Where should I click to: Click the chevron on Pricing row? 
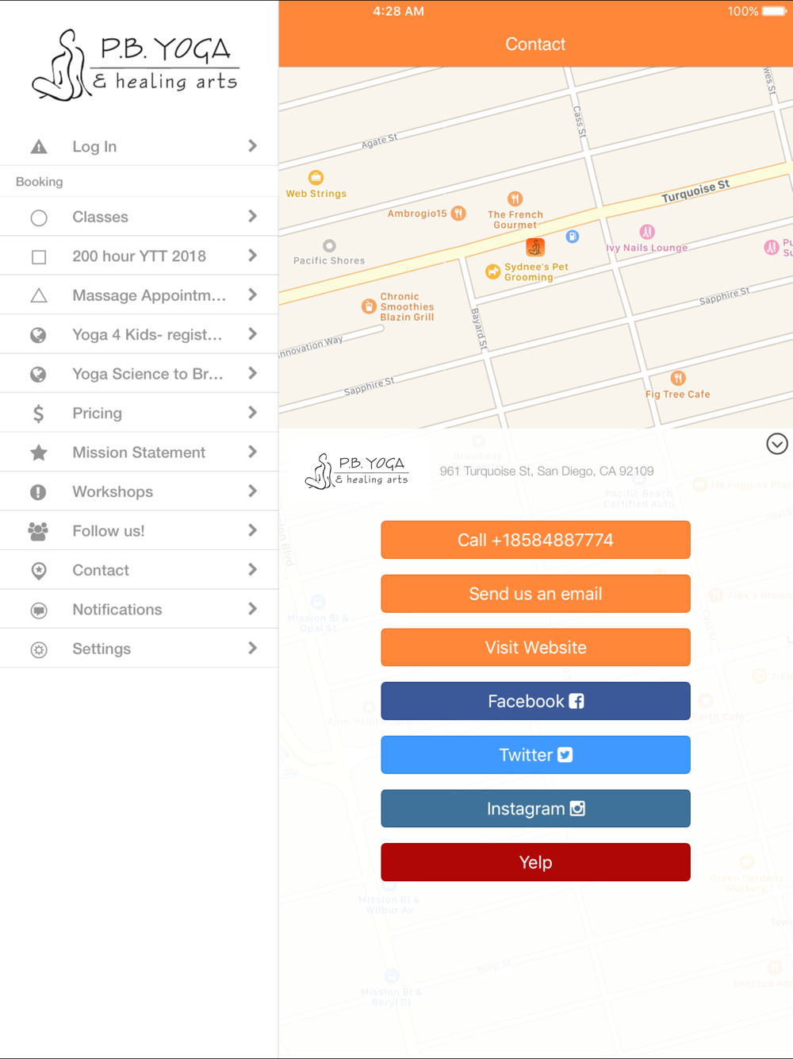tap(252, 412)
